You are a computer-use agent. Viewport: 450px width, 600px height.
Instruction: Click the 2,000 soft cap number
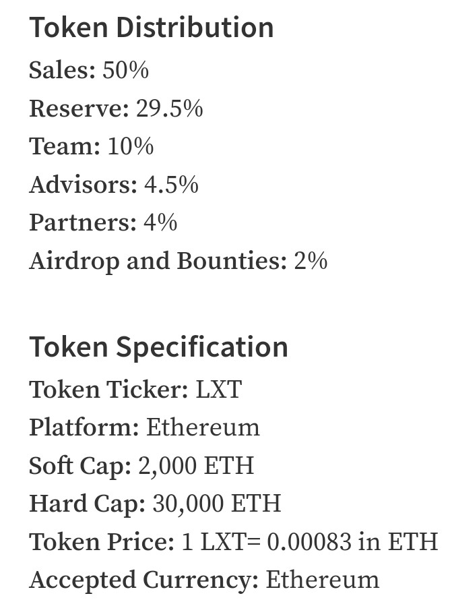point(168,466)
